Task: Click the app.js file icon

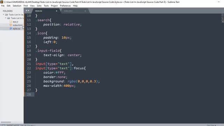Action: click(10, 22)
